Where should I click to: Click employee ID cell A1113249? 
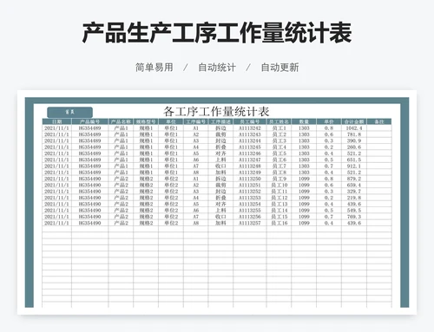tap(250, 173)
